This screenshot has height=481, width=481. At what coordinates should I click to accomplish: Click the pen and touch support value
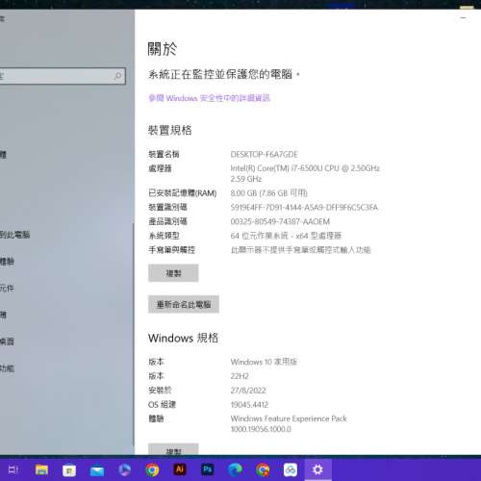pos(300,250)
